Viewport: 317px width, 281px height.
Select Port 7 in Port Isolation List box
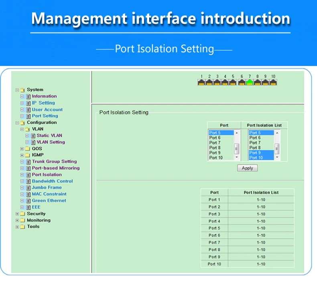click(x=261, y=143)
